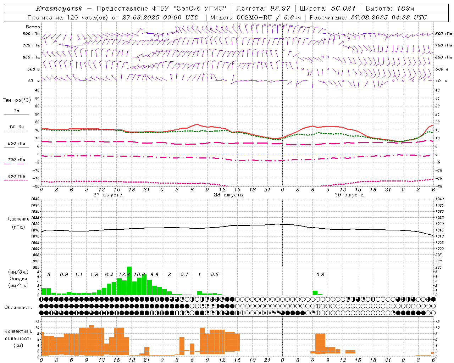Click the "Конвективн." convective cloud label
454x363 pixels.
(18, 331)
